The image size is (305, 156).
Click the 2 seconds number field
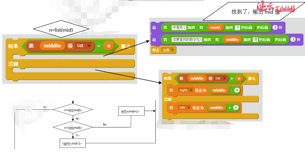click(x=275, y=28)
